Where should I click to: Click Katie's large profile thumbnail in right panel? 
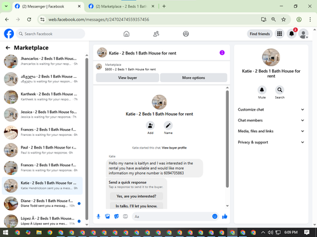(271, 58)
